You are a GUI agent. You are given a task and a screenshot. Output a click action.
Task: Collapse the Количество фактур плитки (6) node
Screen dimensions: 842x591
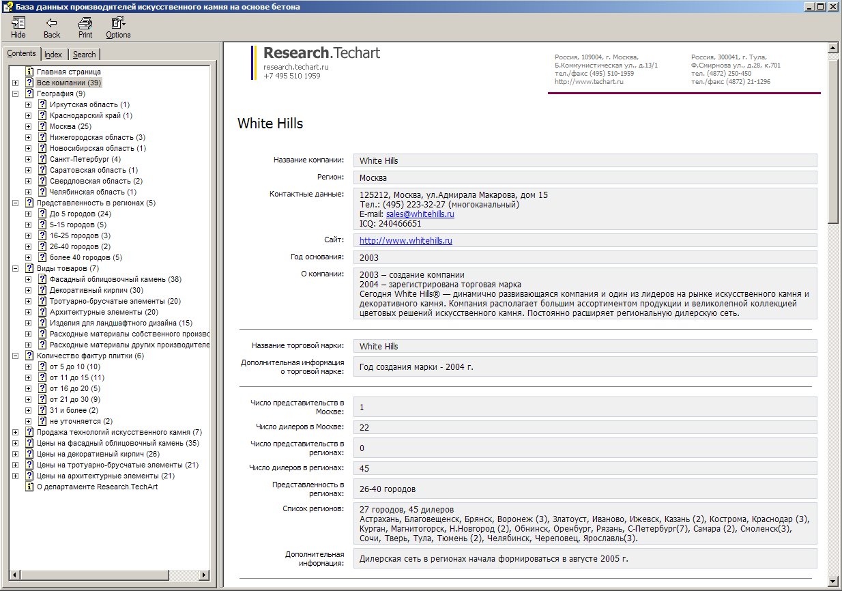click(15, 356)
